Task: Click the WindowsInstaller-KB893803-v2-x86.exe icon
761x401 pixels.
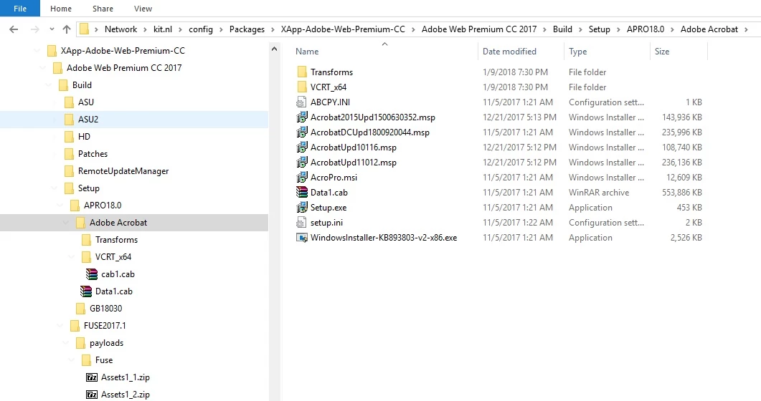Action: coord(301,237)
